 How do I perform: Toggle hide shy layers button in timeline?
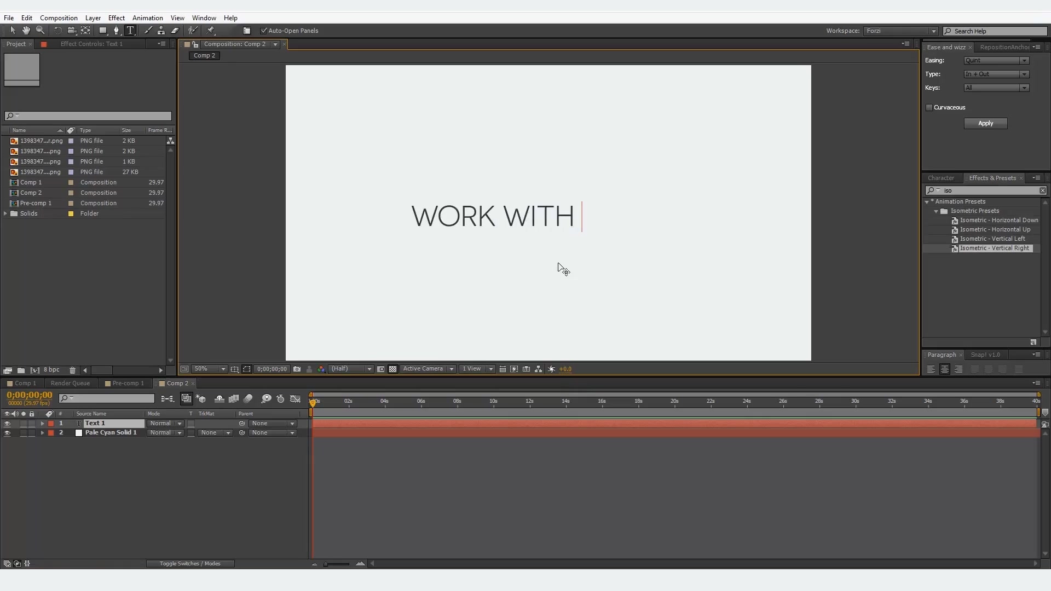219,399
